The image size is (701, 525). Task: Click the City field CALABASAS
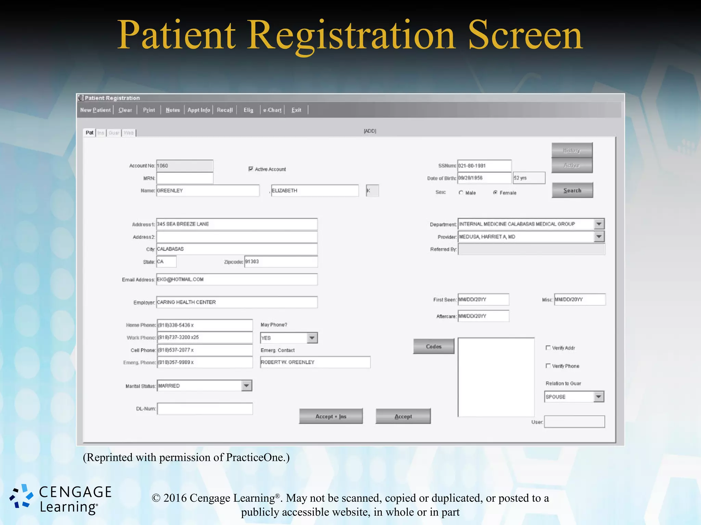(x=237, y=249)
